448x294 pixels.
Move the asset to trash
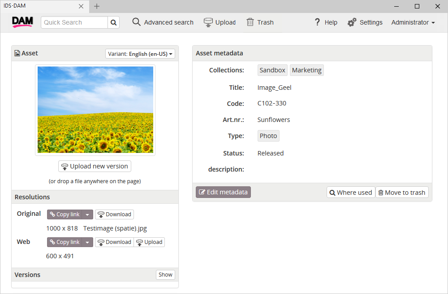coord(402,193)
